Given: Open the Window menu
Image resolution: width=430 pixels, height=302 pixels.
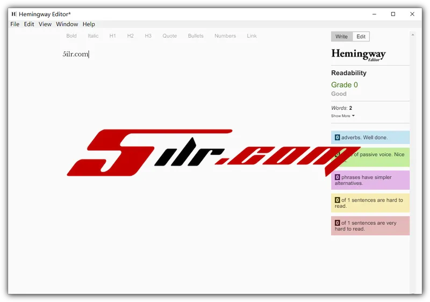Looking at the screenshot, I should (67, 24).
